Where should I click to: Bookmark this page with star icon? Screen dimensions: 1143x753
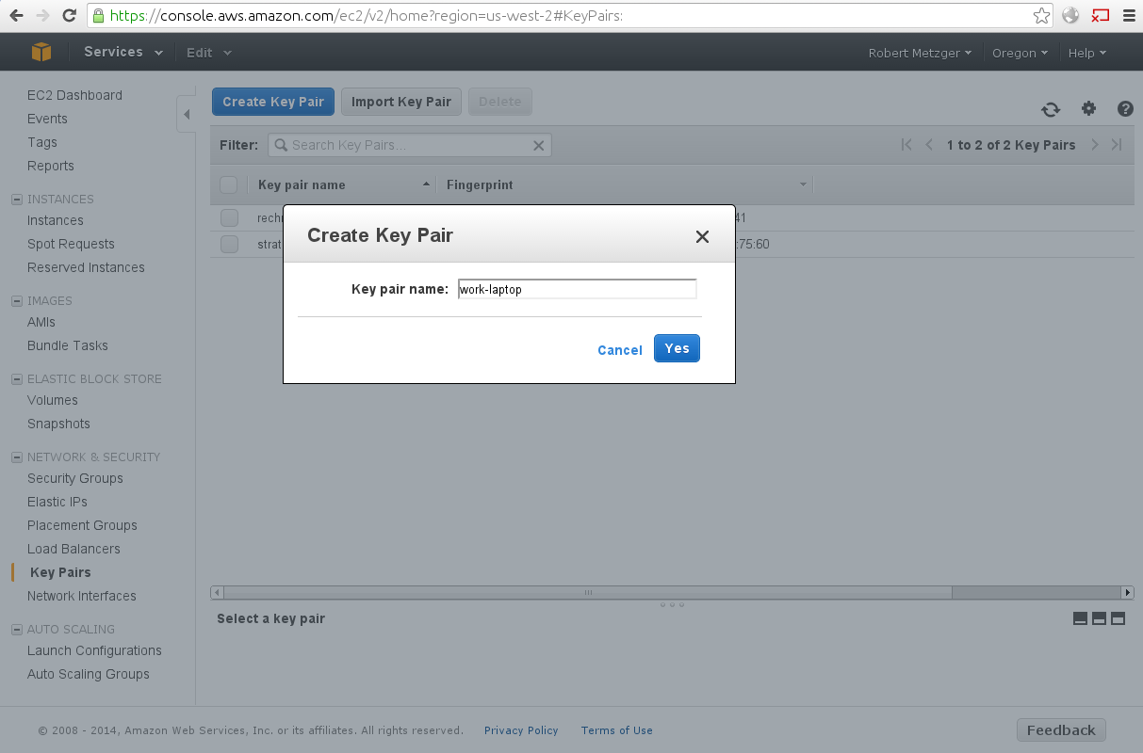coord(1041,15)
